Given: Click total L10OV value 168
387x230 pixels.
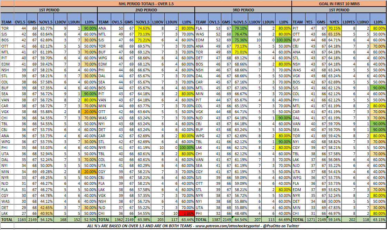Looking at the screenshot, I should [x=60, y=219].
